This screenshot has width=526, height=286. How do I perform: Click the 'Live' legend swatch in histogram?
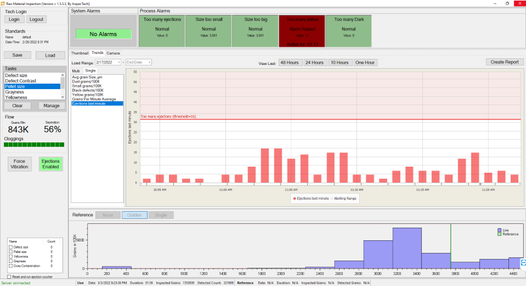tap(499, 230)
